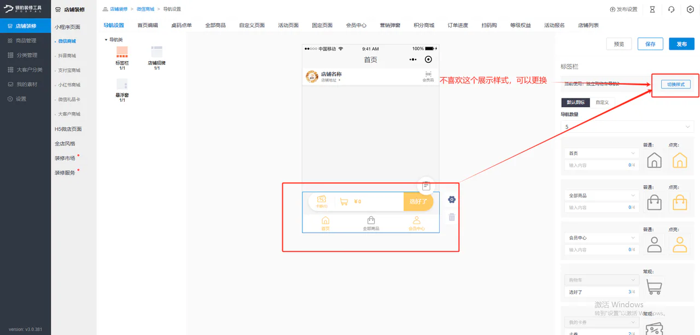Switch to the 店铺列表 tab

click(588, 25)
